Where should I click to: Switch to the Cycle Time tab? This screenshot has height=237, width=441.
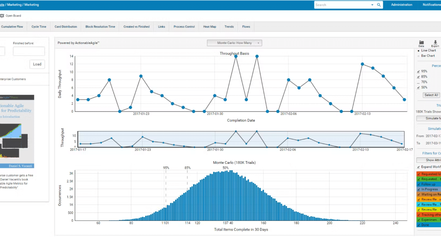pyautogui.click(x=39, y=27)
